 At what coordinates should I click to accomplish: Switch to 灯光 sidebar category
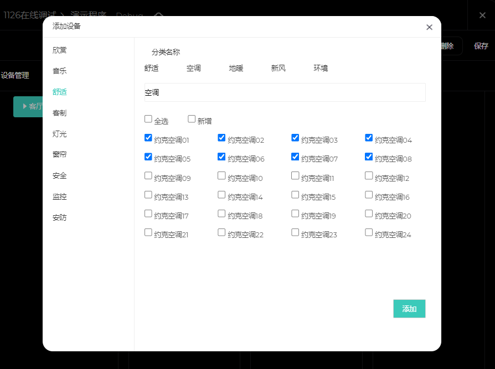click(59, 134)
